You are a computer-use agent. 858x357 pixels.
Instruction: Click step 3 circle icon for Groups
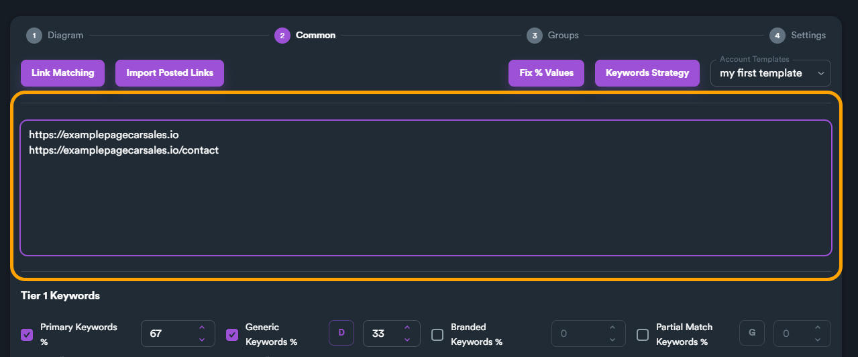(534, 36)
